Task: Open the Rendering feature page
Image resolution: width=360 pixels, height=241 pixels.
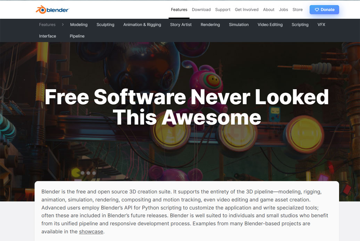Action: point(210,25)
